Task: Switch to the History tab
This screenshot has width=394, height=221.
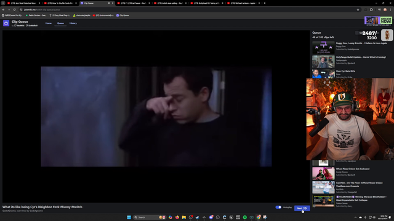Action: click(73, 23)
